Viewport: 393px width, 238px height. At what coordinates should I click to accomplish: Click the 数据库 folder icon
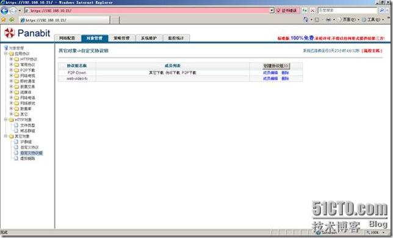point(16,109)
